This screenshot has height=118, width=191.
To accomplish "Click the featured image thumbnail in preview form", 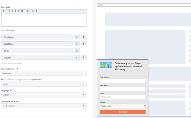I will tap(106, 65).
